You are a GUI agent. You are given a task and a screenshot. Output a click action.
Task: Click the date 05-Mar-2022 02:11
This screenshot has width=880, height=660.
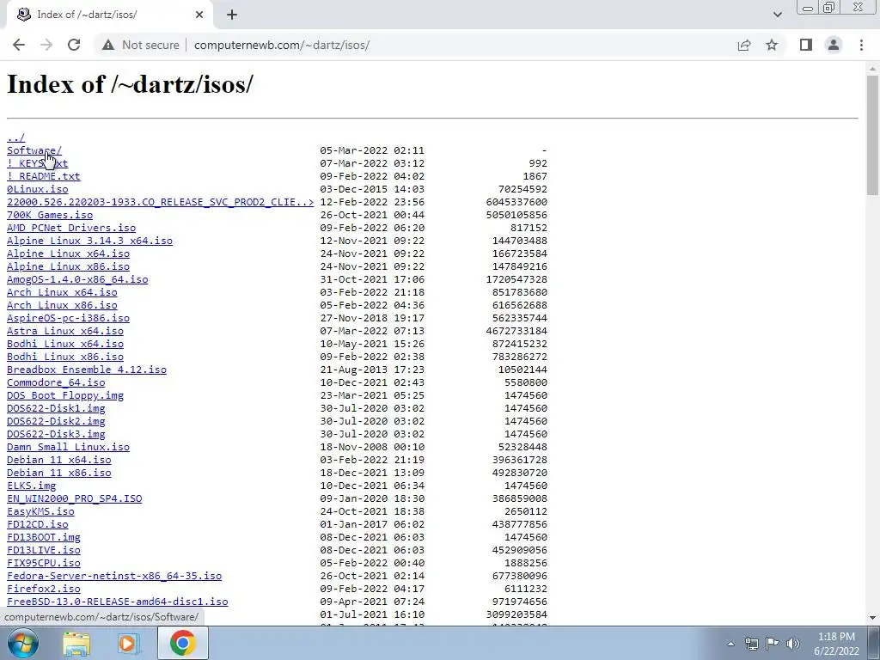point(372,150)
